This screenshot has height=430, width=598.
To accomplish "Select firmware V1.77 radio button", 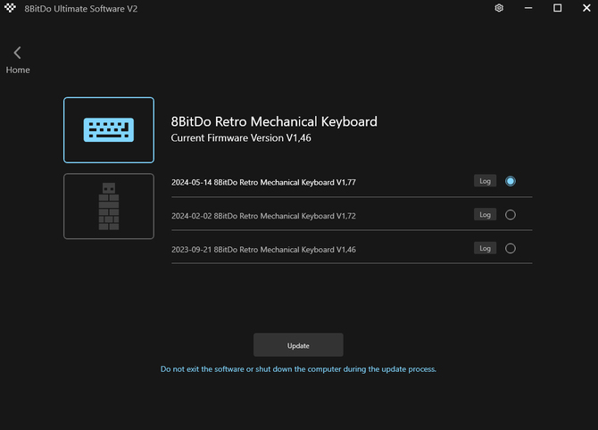I will (511, 181).
